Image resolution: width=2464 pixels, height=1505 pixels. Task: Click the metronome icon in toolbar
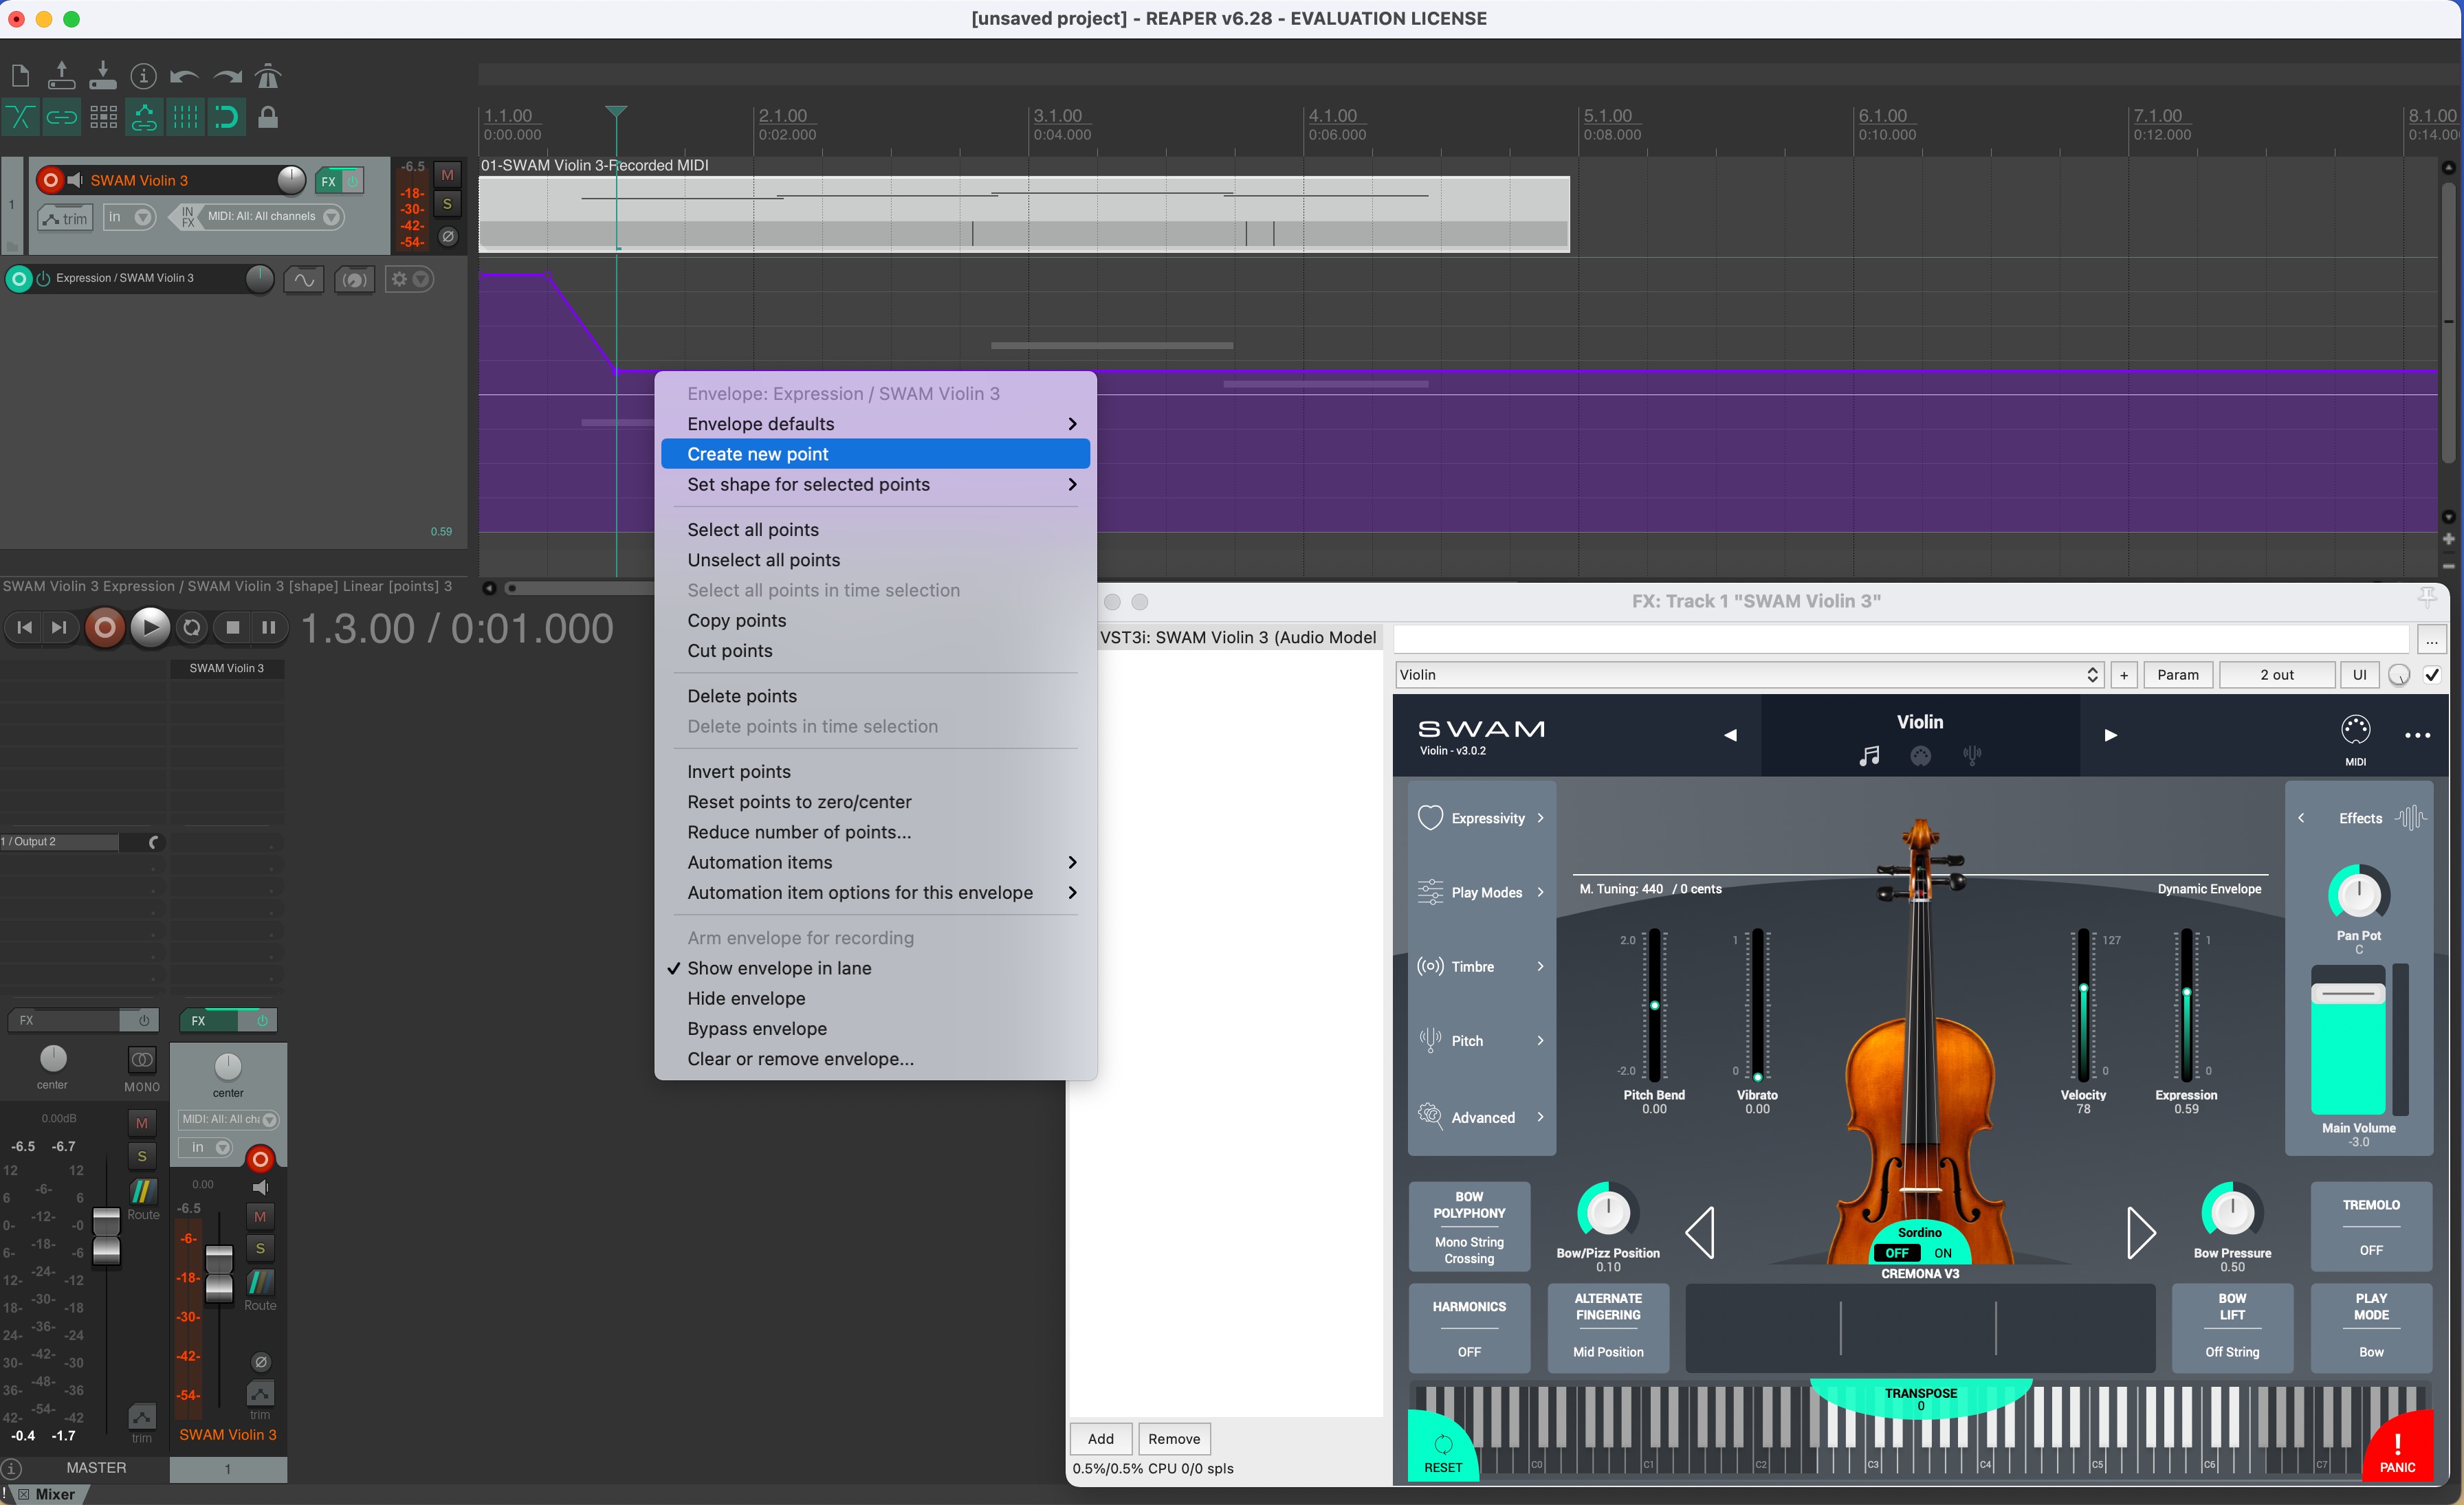pyautogui.click(x=268, y=76)
